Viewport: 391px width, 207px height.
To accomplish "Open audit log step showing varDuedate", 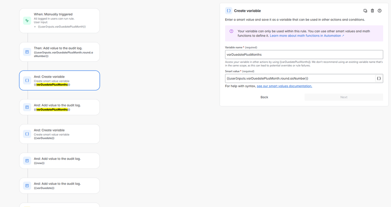I will [59, 186].
